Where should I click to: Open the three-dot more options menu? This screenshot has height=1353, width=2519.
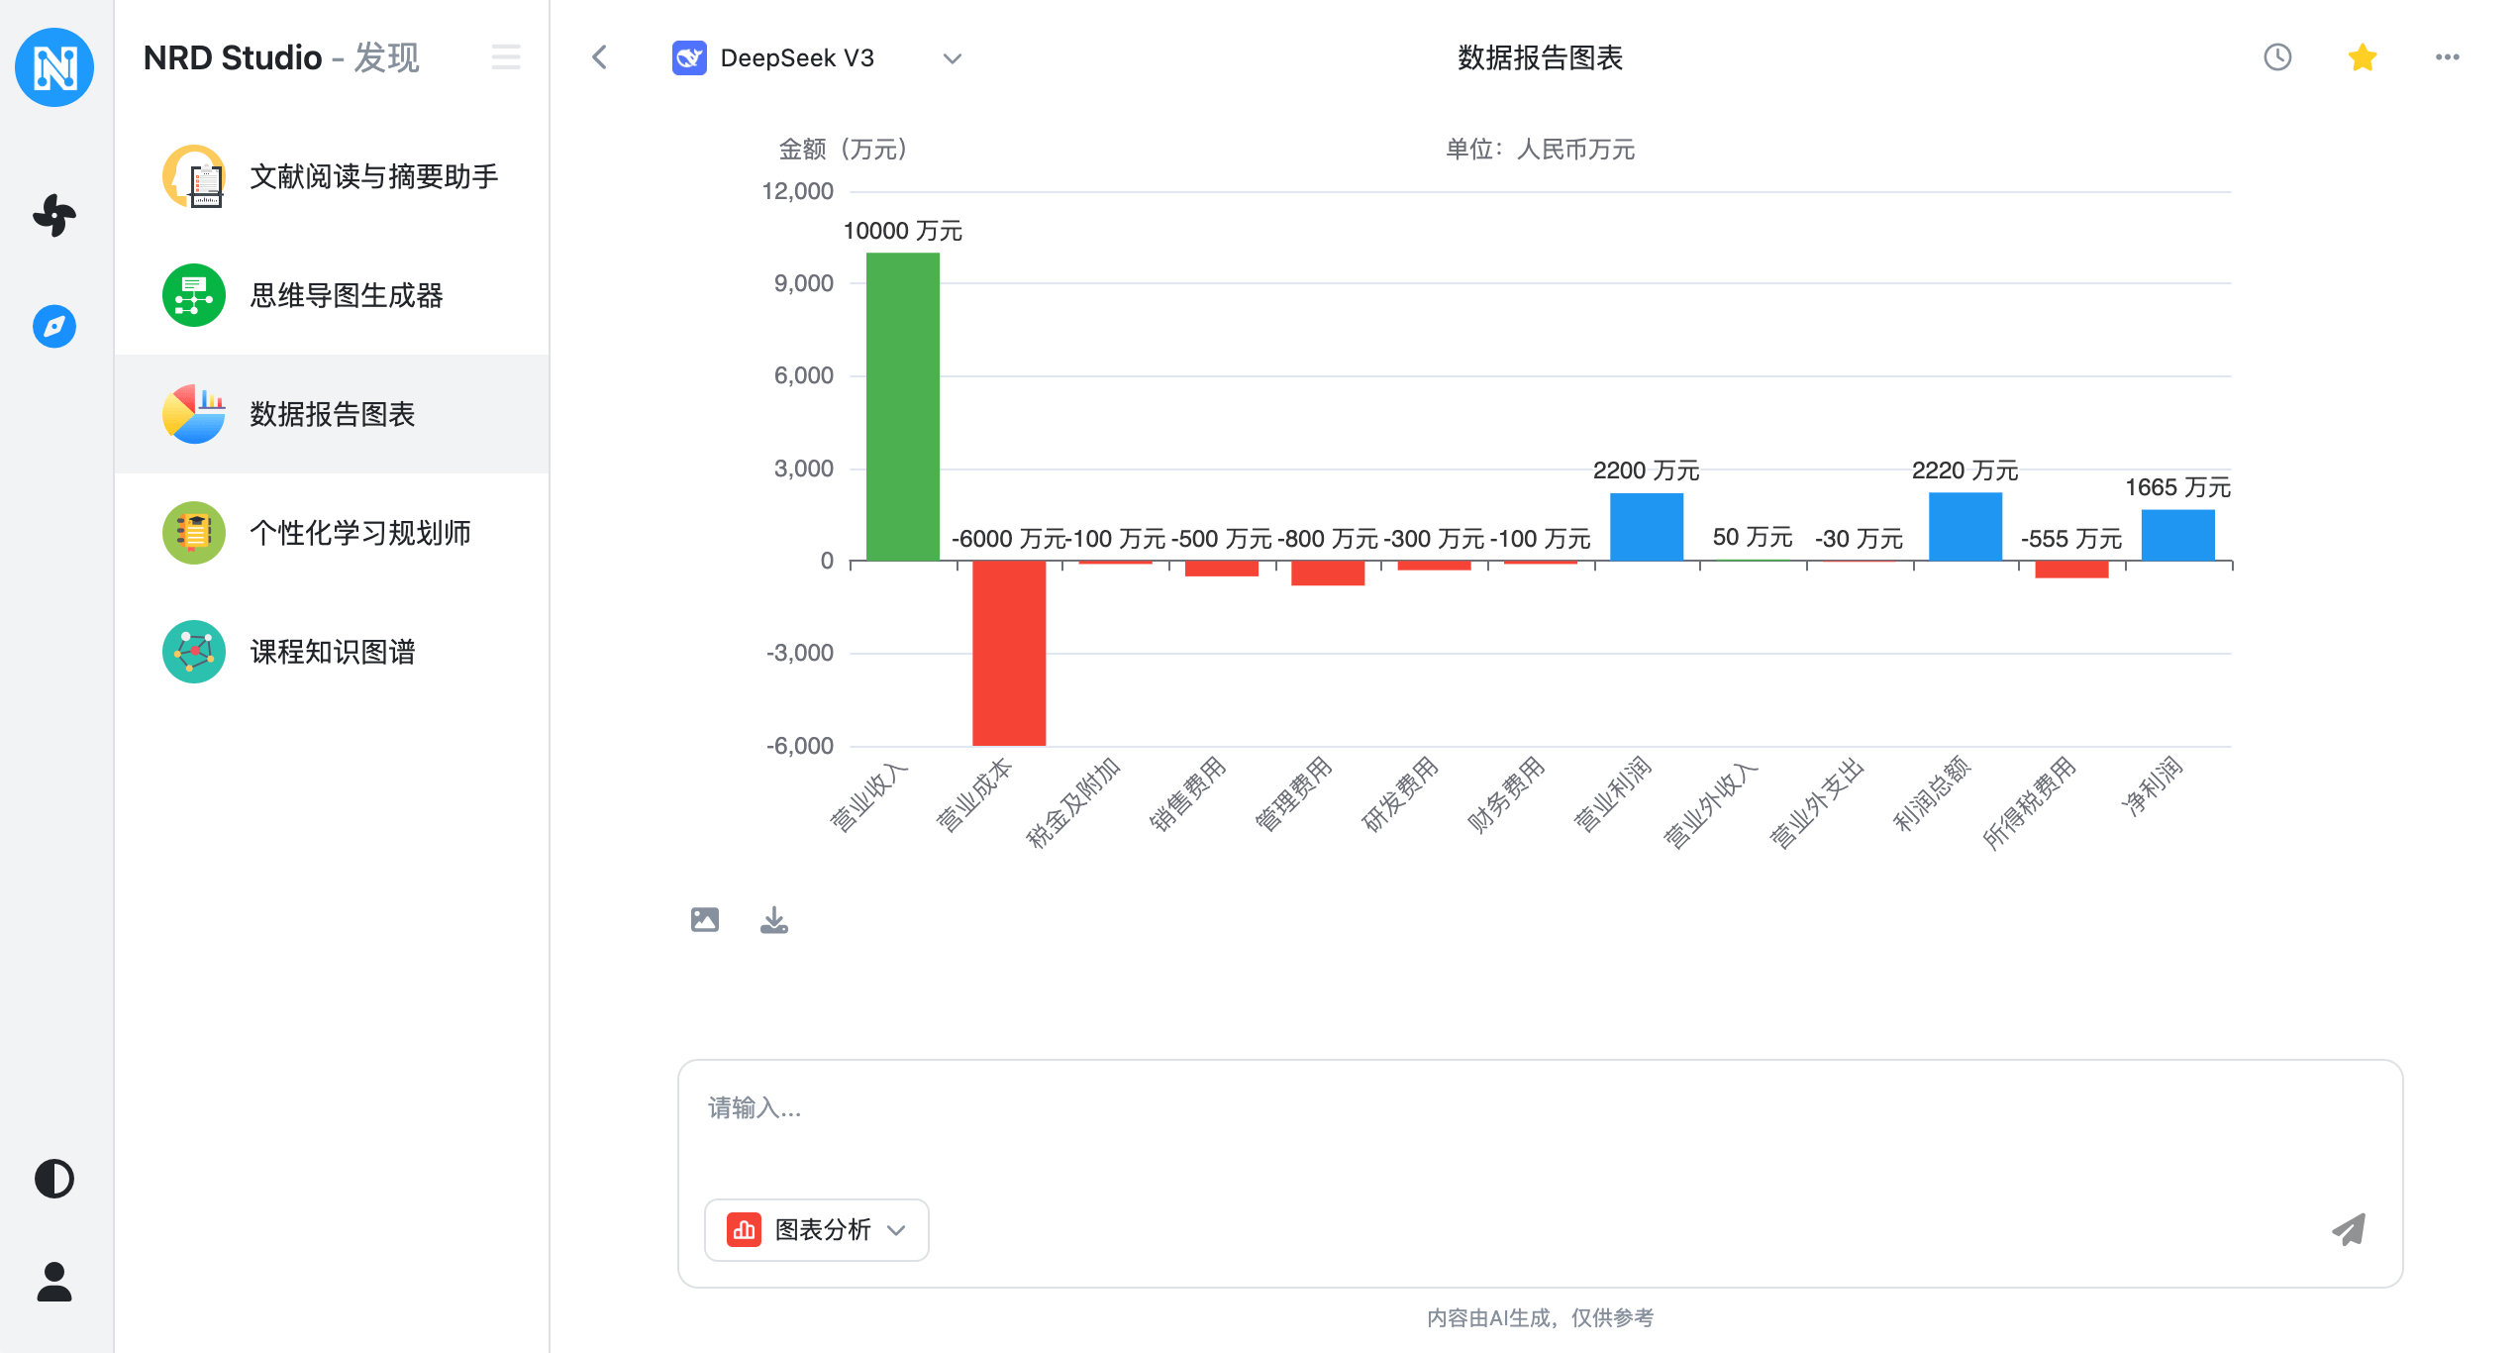pos(2448,57)
